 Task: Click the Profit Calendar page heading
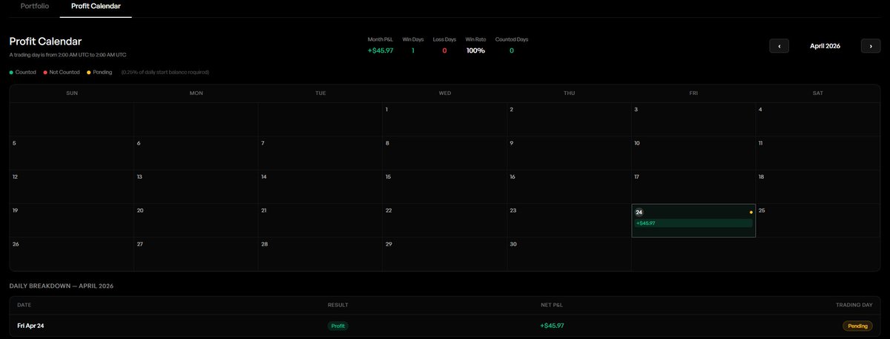coord(45,42)
